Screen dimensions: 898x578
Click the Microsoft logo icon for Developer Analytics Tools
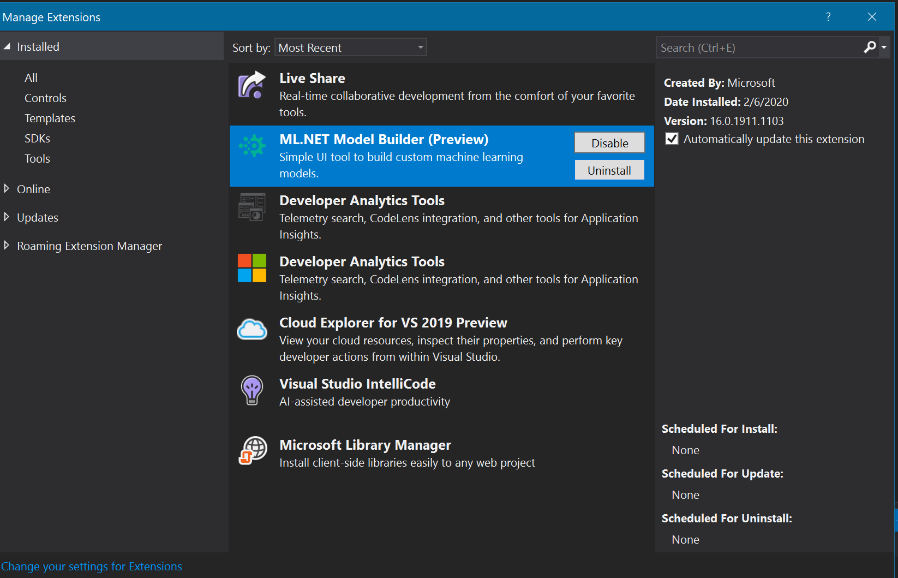[252, 268]
